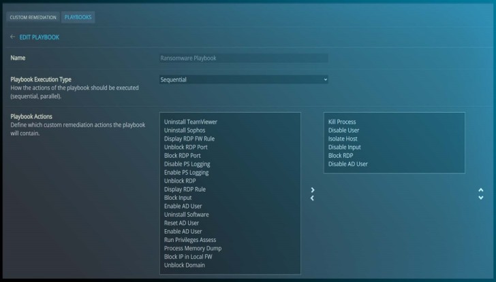
Task: Click the right chevron to add action
Action: [x=313, y=190]
